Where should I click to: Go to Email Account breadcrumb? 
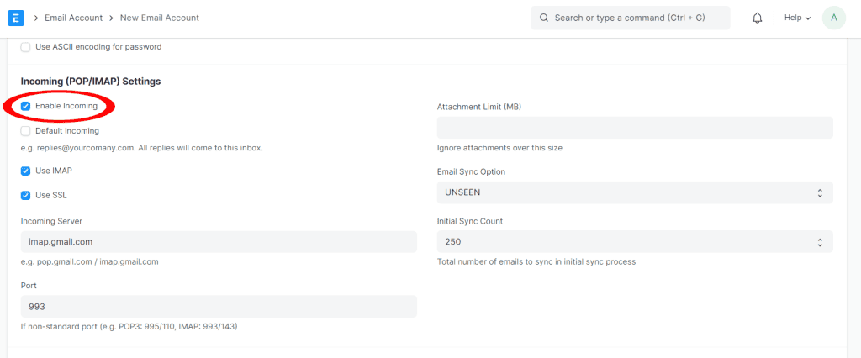73,18
